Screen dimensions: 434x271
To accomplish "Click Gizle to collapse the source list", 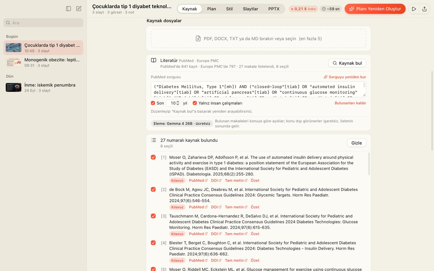I will click(356, 143).
